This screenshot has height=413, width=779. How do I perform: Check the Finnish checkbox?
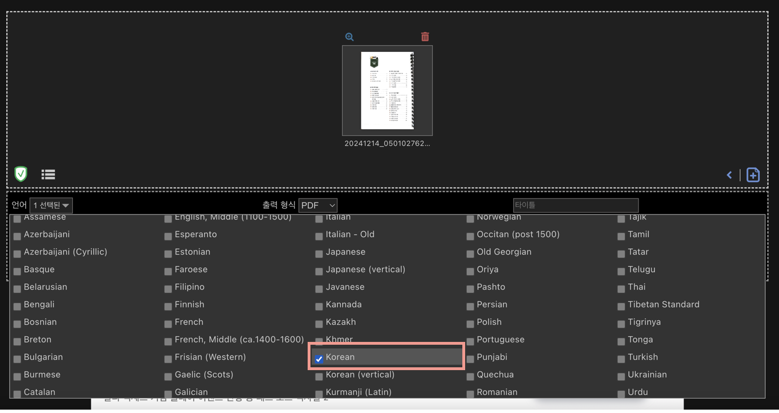168,306
